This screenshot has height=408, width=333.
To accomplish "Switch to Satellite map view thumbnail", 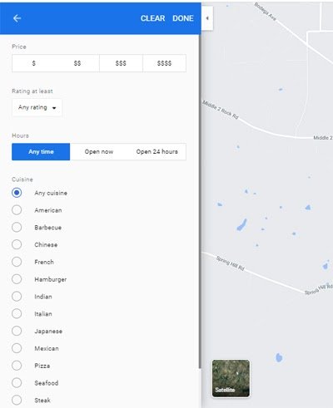I will 231,378.
